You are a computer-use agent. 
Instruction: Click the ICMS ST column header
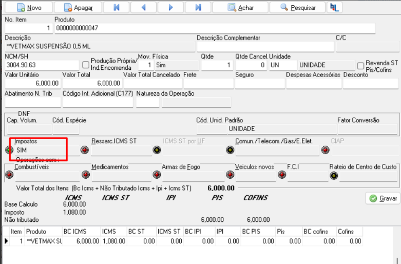(169, 232)
